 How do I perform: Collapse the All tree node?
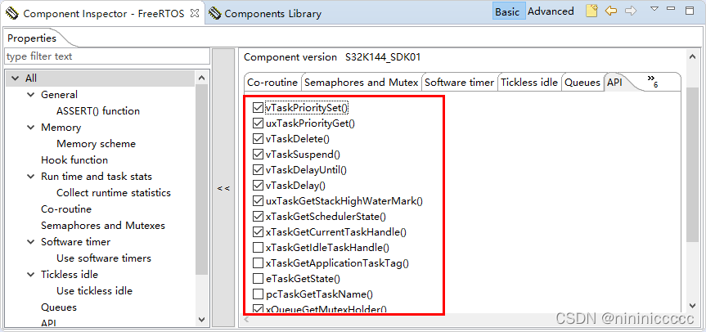pos(16,79)
